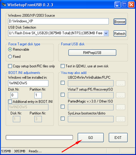Click the BOOT.INI adjustments group label
This screenshot has height=155, width=136.
[24, 73]
